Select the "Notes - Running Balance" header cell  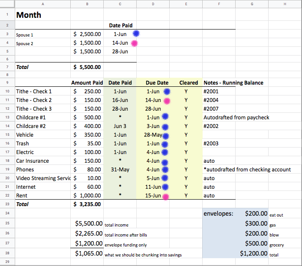233,82
